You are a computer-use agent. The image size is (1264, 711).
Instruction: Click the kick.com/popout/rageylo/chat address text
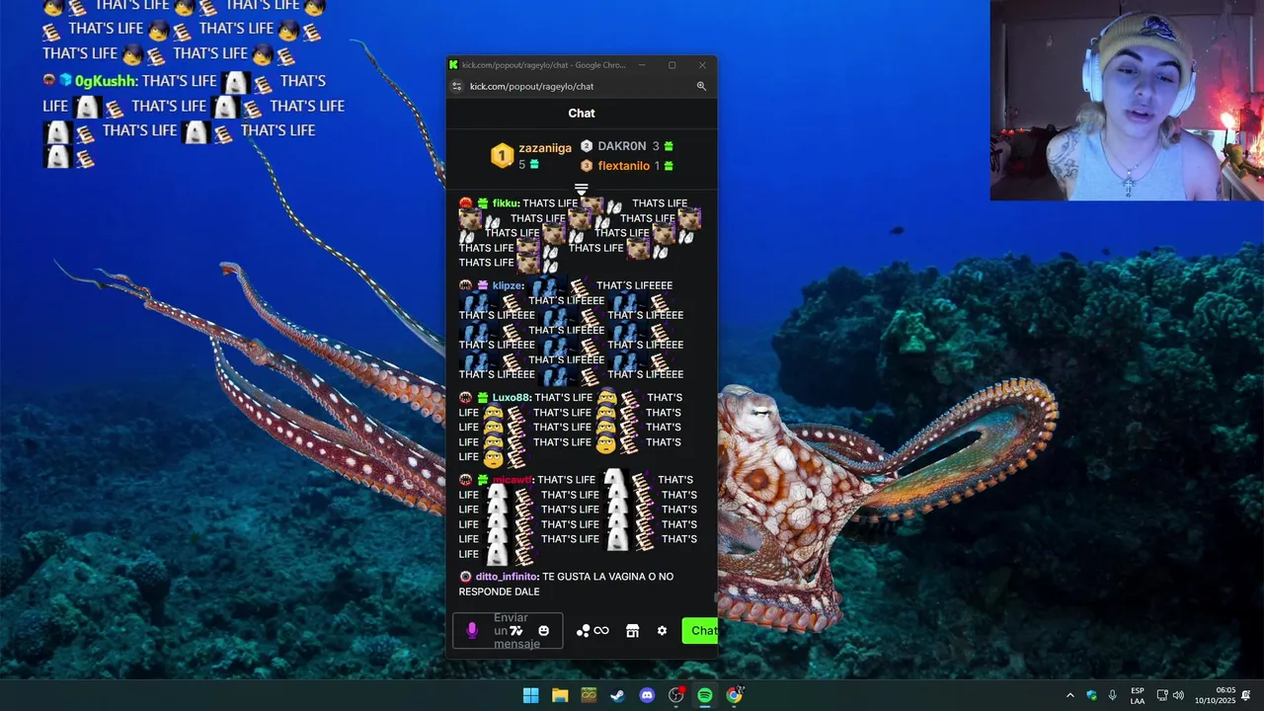coord(531,86)
